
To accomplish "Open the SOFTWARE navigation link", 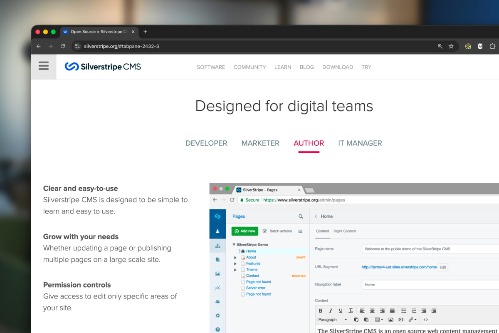I will (x=211, y=67).
